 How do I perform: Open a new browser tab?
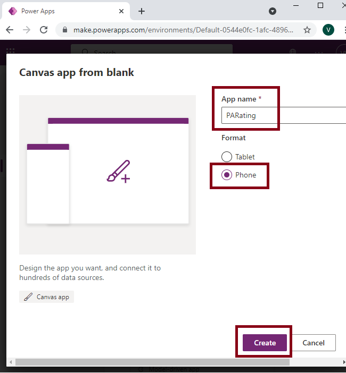point(142,11)
